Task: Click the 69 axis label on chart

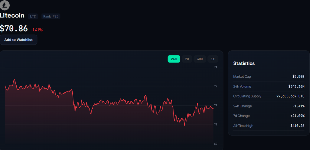Action: [x=216, y=144]
